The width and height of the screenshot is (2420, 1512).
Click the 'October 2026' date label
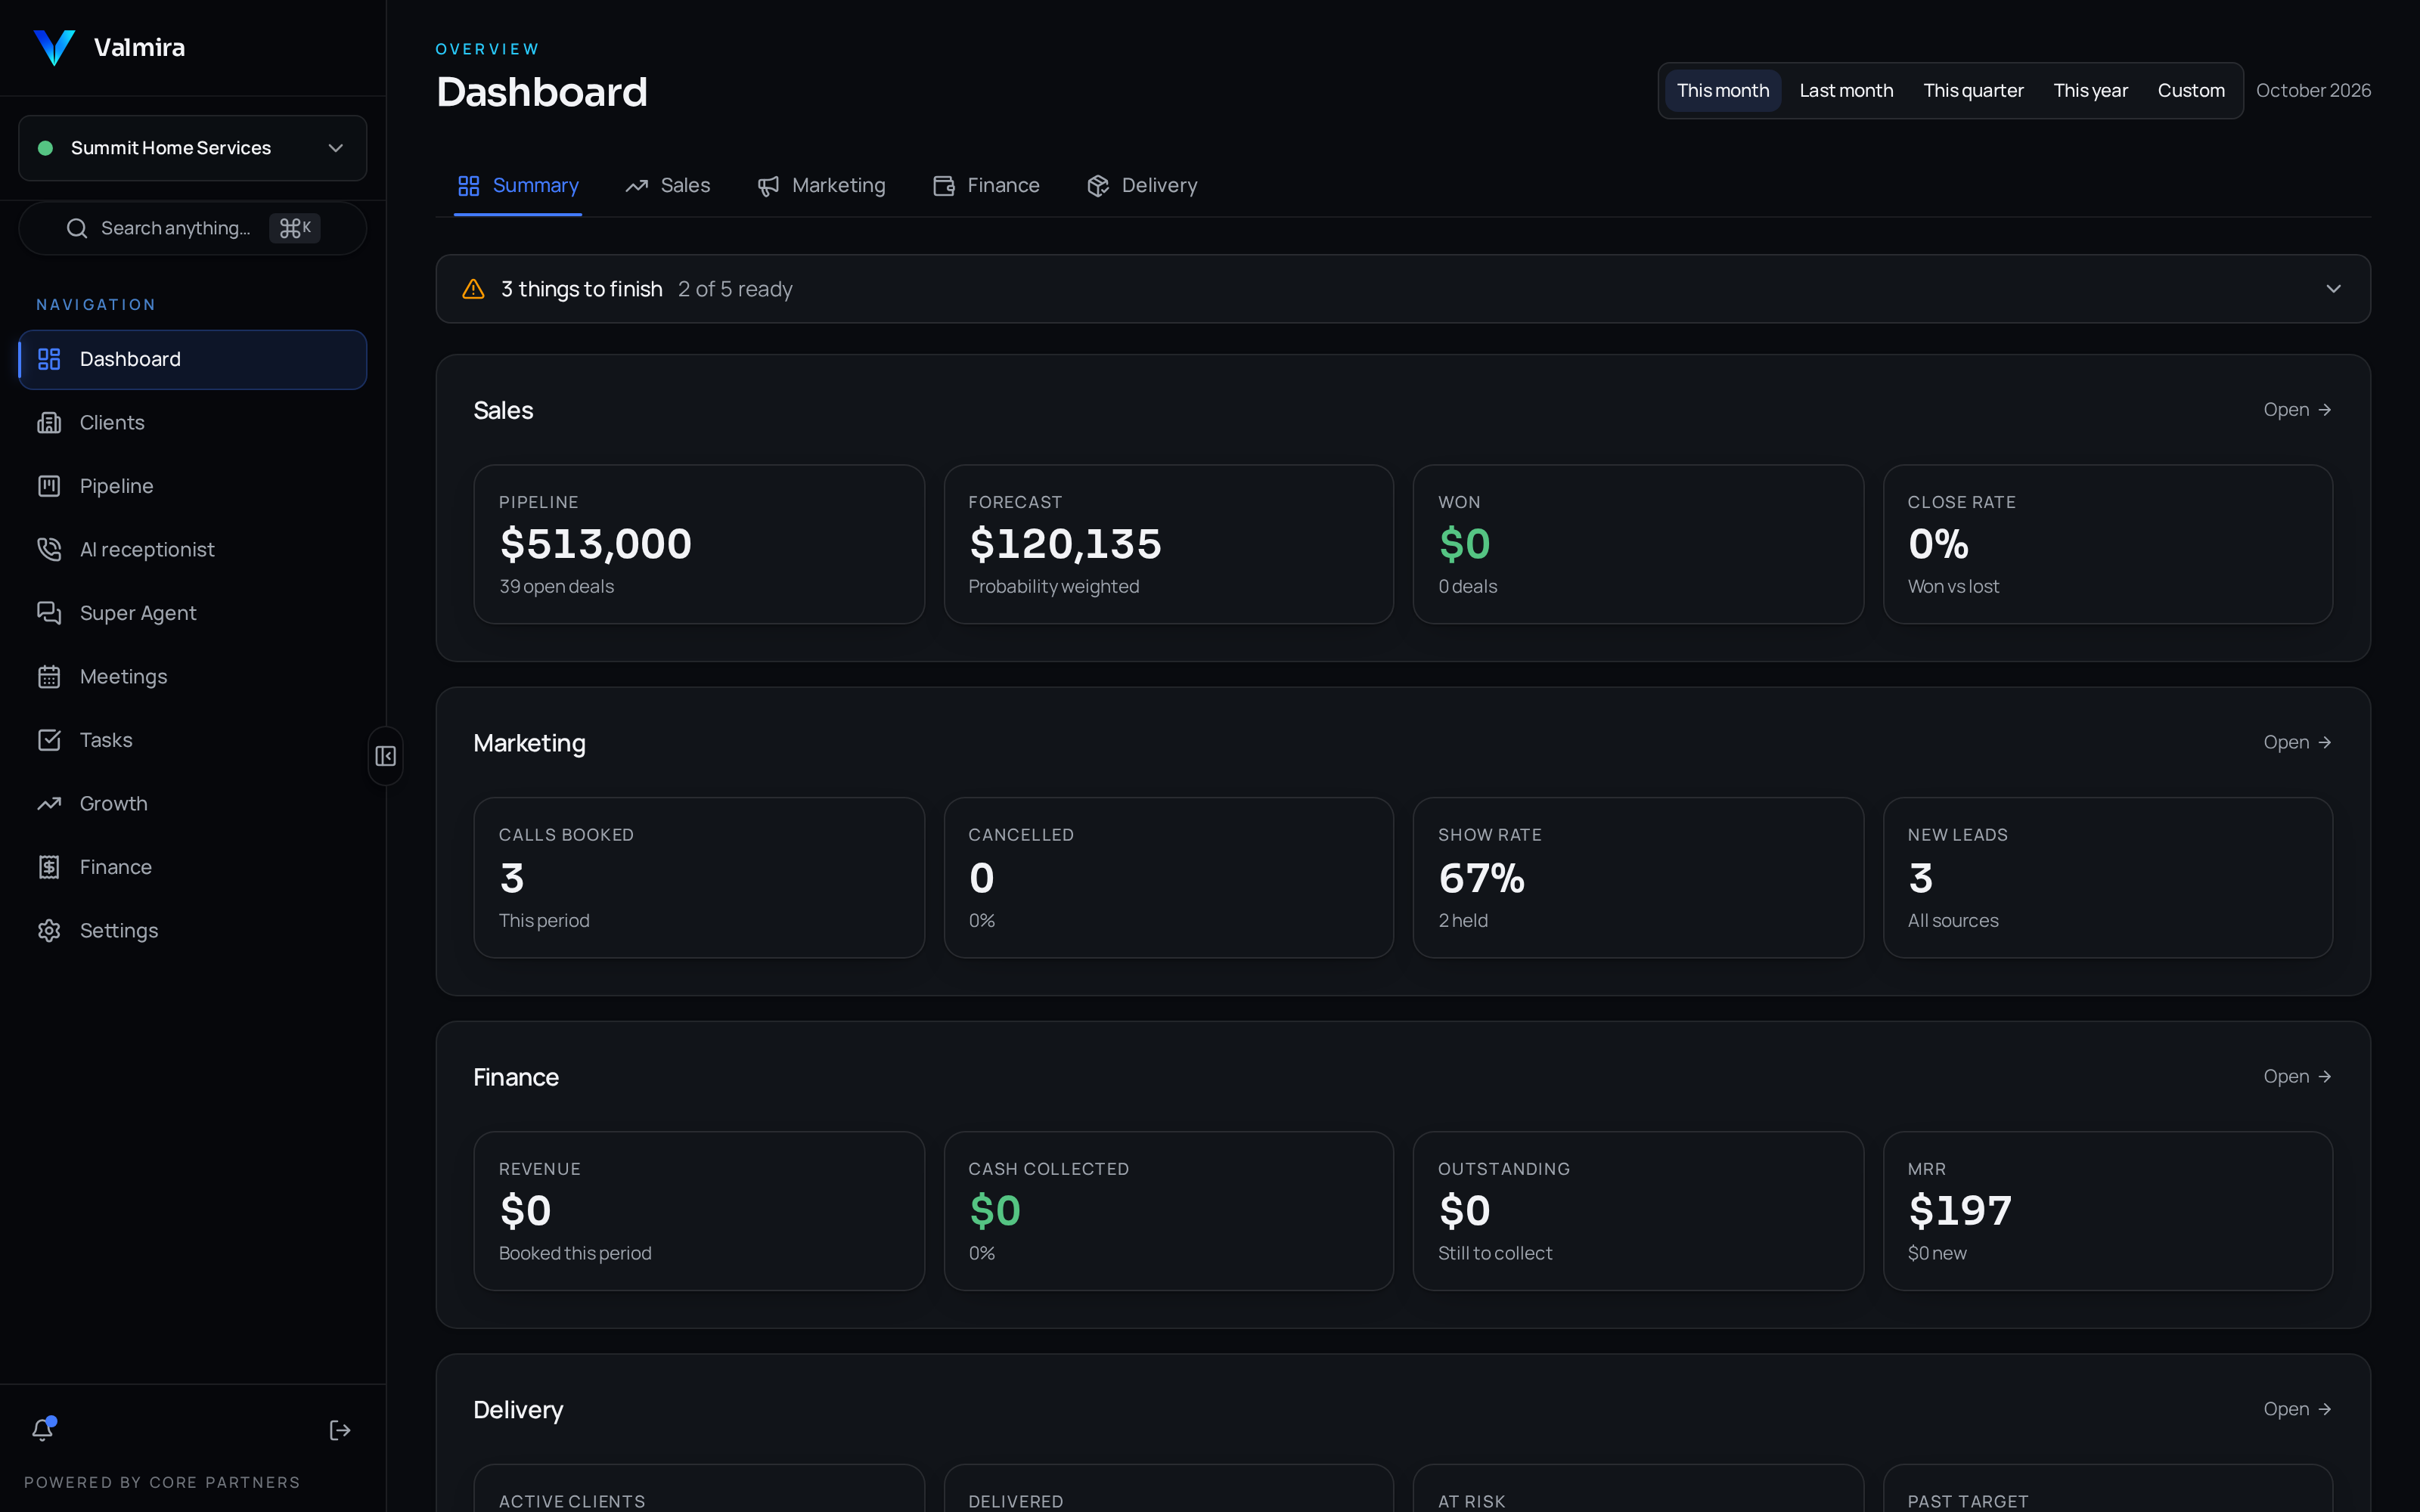click(2313, 91)
